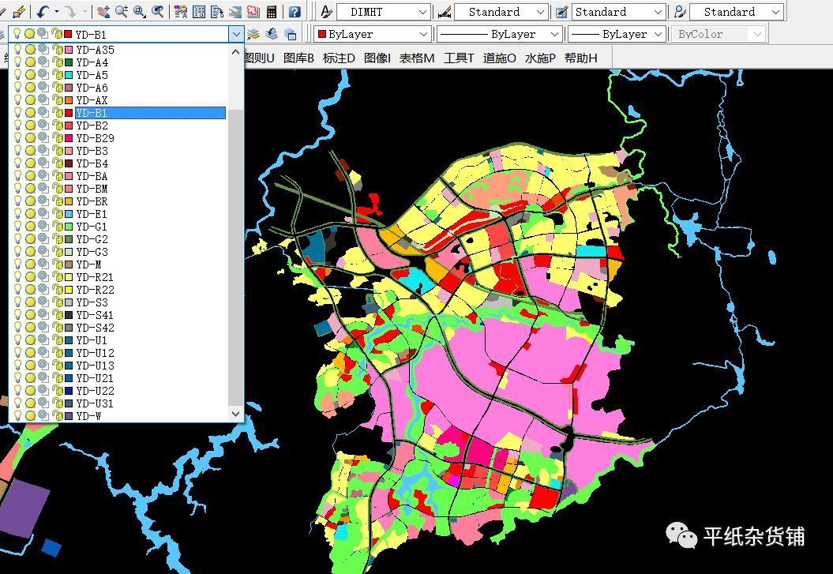Open the table style Standard dropdown
Image resolution: width=833 pixels, height=574 pixels.
[659, 12]
